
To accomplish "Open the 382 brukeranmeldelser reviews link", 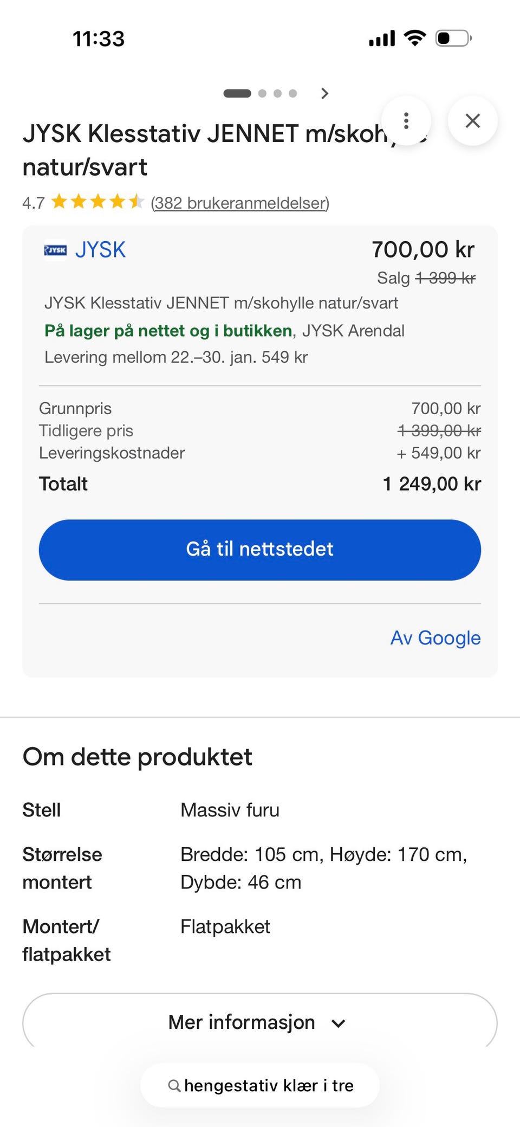I will pos(240,203).
